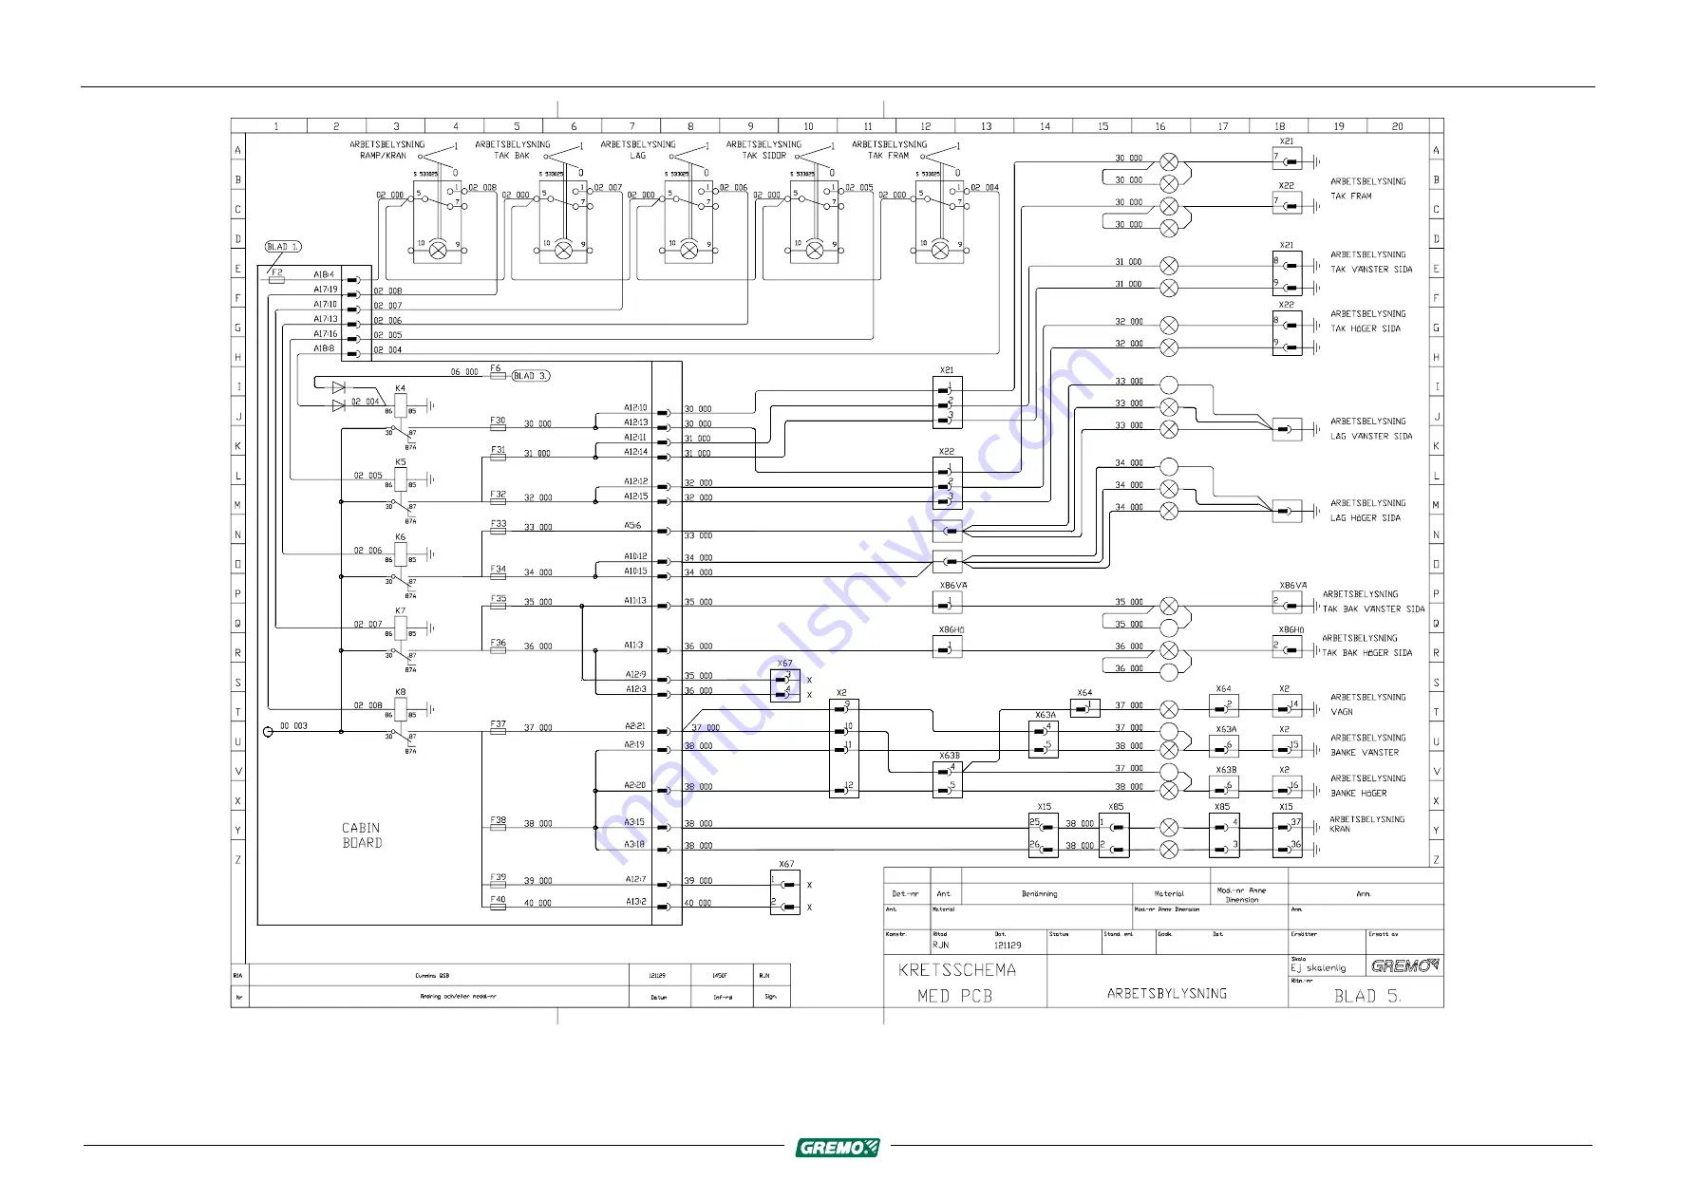Image resolution: width=1696 pixels, height=1199 pixels.
Task: Click the green GREMO logo in page footer
Action: (x=838, y=1147)
